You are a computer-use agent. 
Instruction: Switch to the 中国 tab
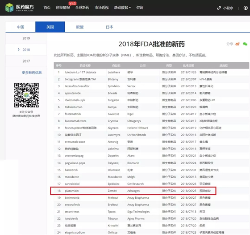[x=21, y=27]
